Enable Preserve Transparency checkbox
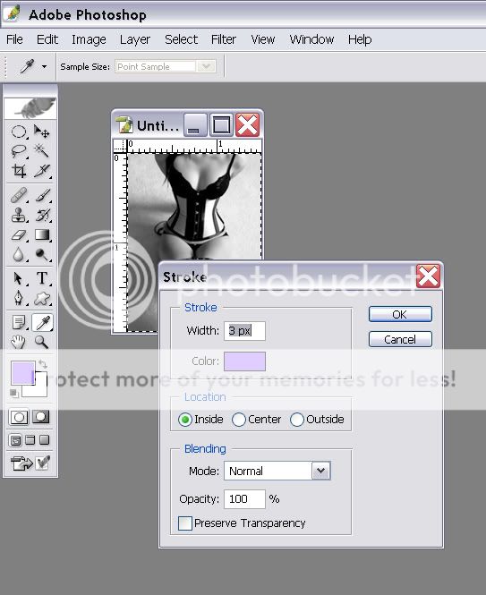The image size is (486, 595). (185, 523)
